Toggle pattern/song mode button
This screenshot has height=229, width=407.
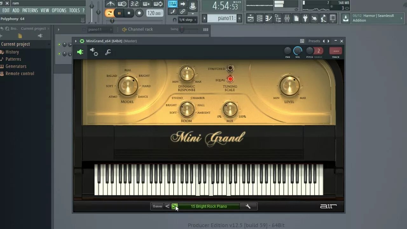click(x=109, y=13)
